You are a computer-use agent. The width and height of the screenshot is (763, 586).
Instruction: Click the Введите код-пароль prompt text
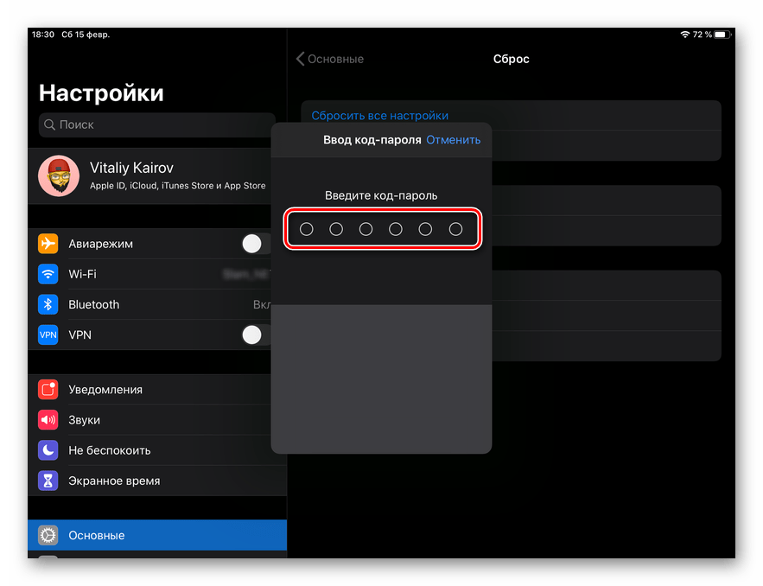point(381,195)
